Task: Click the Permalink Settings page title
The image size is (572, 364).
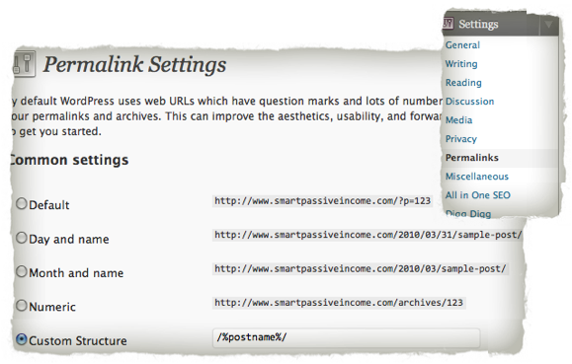Action: [134, 65]
